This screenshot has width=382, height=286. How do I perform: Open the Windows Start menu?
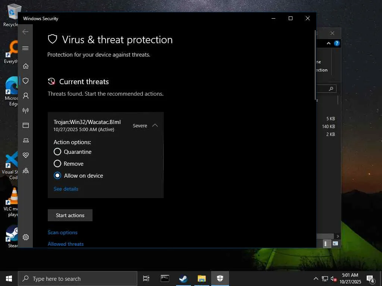pos(9,279)
